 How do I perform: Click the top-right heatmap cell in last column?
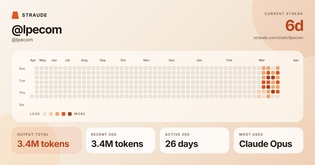coord(278,68)
